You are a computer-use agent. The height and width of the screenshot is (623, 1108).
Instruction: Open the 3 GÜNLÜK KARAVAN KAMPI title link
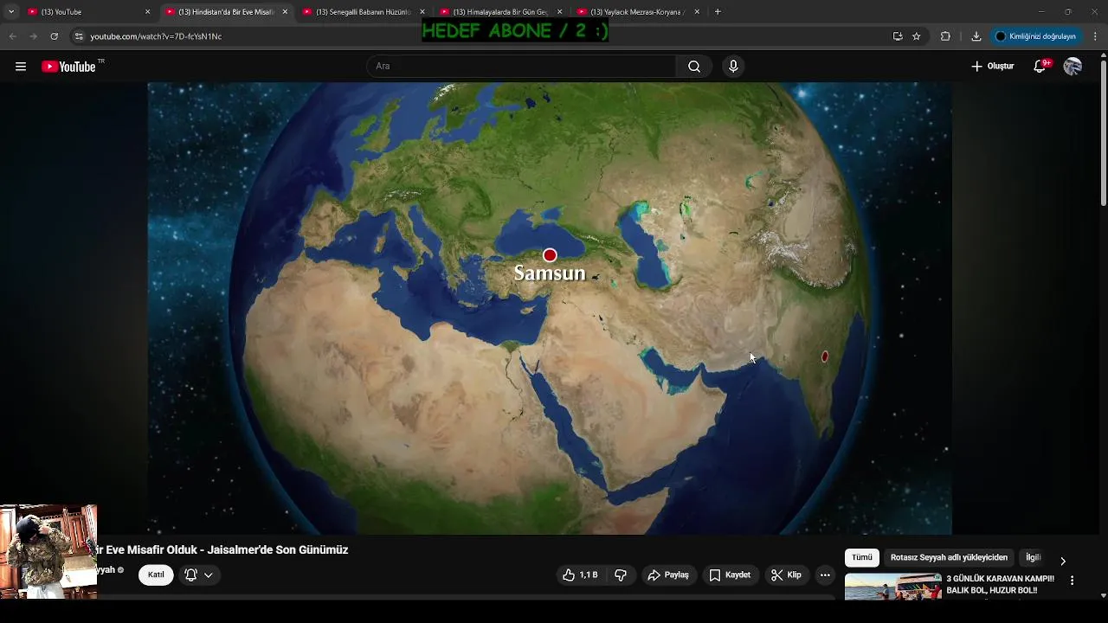point(1000,584)
